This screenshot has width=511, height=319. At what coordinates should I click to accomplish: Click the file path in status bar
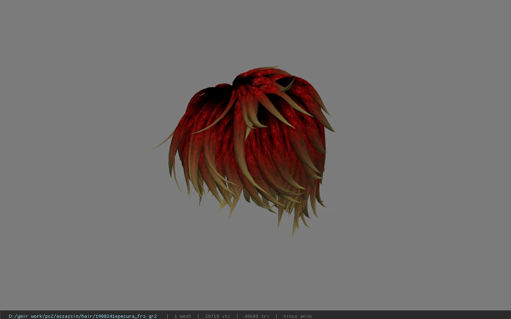(83, 316)
